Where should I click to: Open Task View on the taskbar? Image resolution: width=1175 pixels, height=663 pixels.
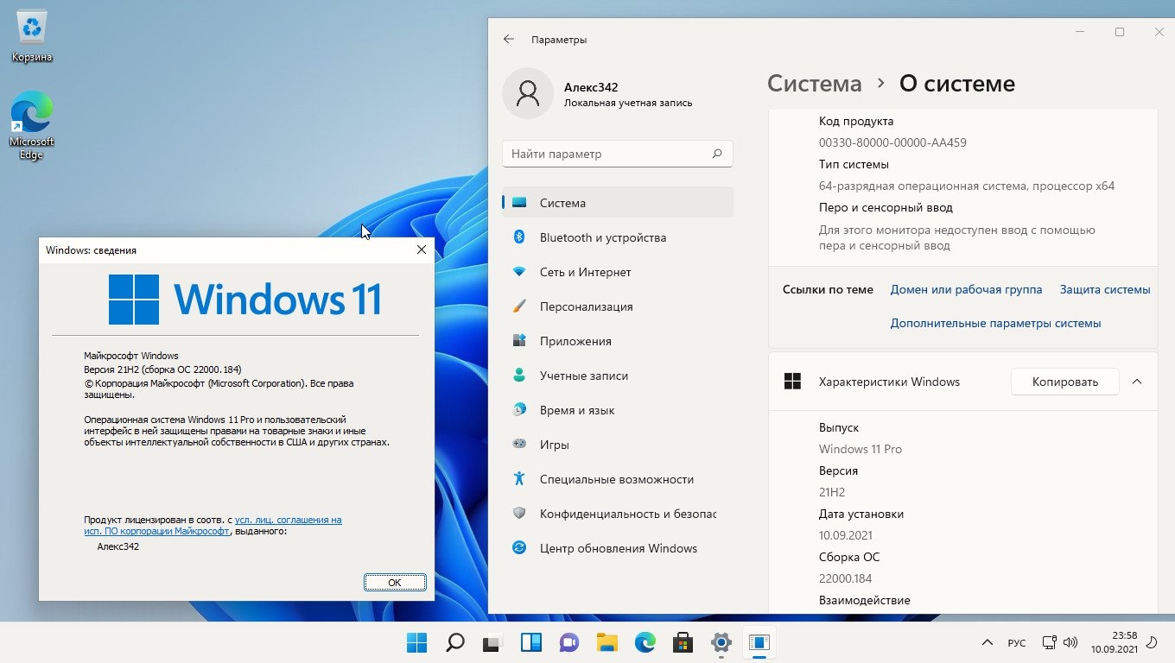492,642
